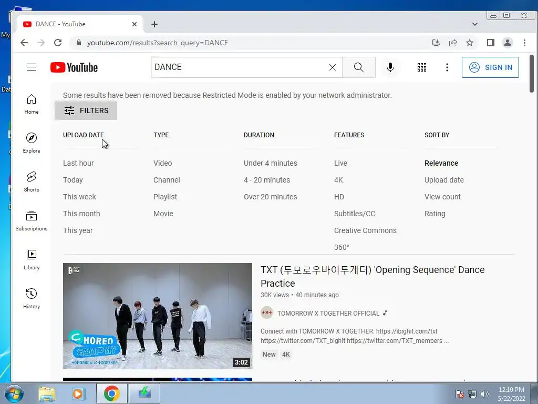
Task: Enable the 360° feature filter
Action: 342,247
